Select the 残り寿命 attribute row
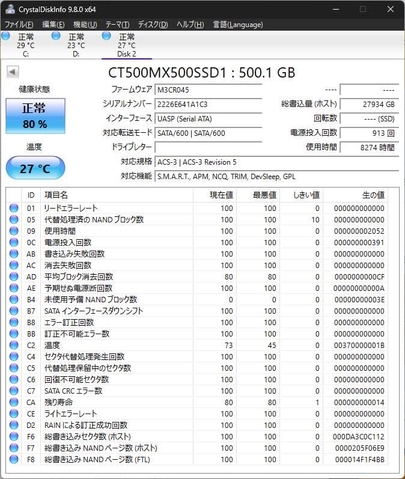 (197, 402)
